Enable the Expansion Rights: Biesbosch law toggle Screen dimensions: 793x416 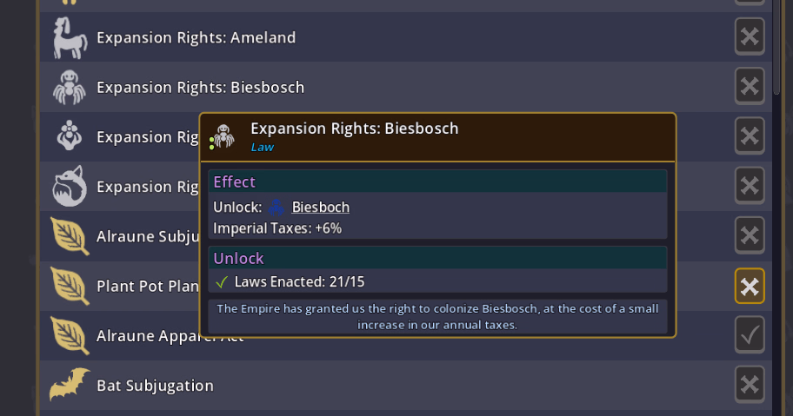750,87
